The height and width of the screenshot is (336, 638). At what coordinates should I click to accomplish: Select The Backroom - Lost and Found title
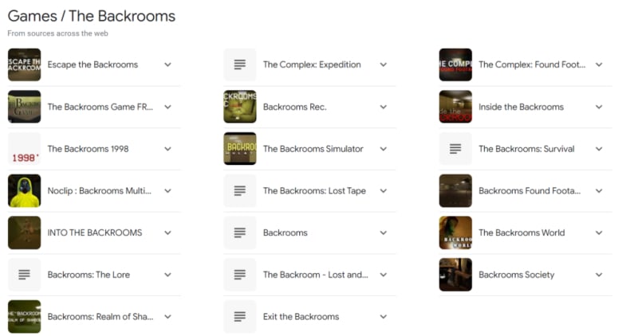pyautogui.click(x=315, y=275)
